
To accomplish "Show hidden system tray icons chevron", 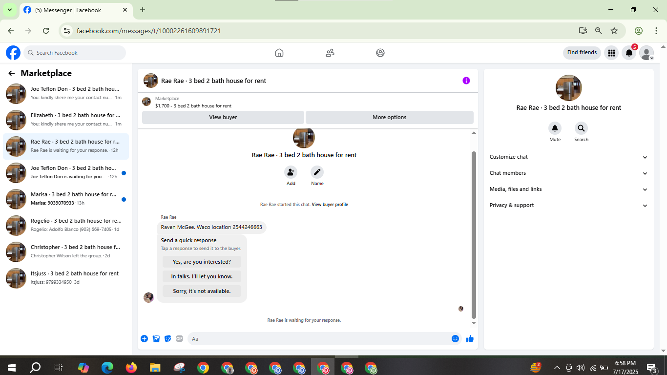I will [x=557, y=368].
